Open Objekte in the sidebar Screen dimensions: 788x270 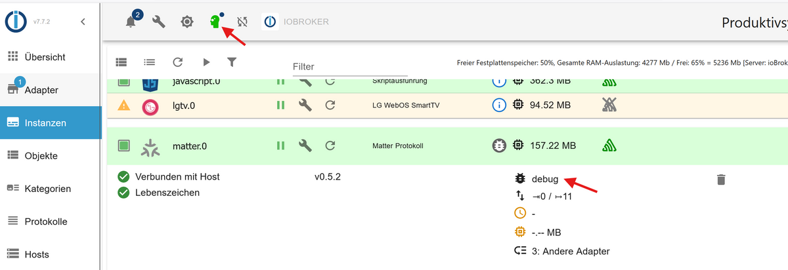[41, 155]
